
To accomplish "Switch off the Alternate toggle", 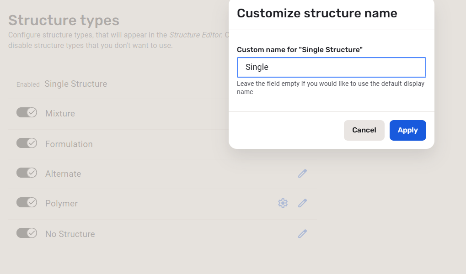I will (27, 173).
